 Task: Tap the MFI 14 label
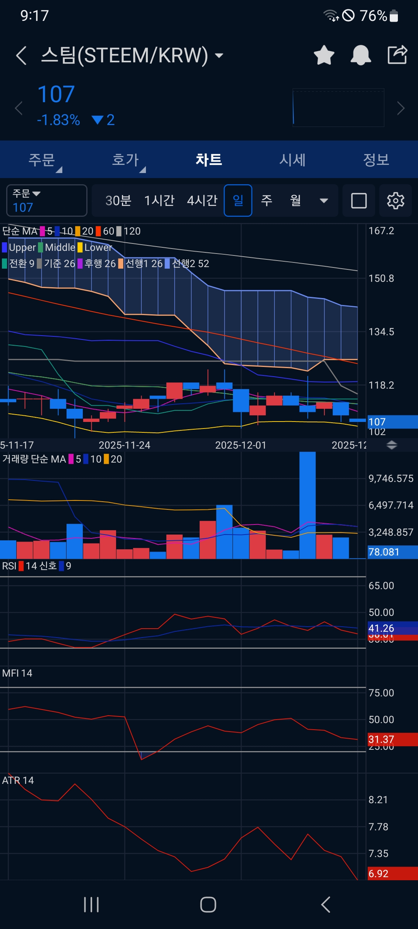point(17,673)
